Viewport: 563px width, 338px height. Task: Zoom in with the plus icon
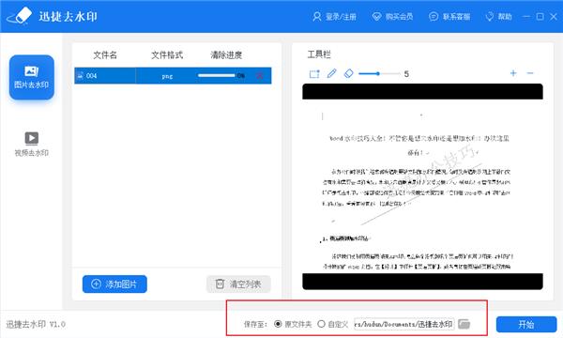click(x=513, y=73)
